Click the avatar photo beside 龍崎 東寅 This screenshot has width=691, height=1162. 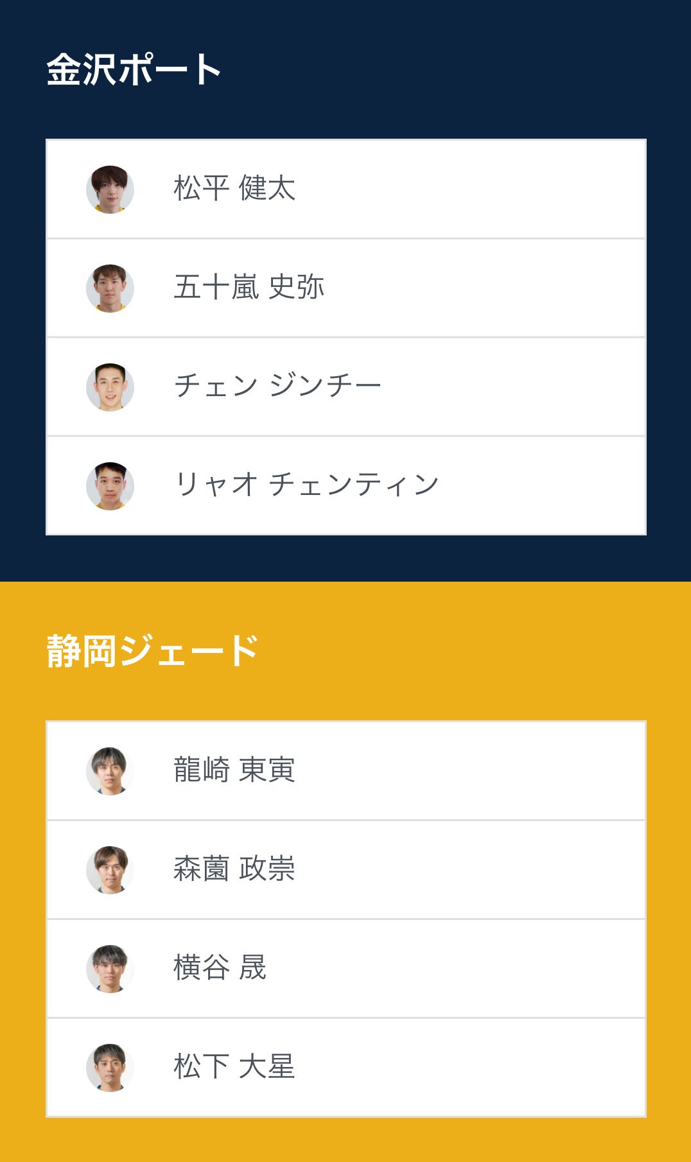tap(110, 771)
